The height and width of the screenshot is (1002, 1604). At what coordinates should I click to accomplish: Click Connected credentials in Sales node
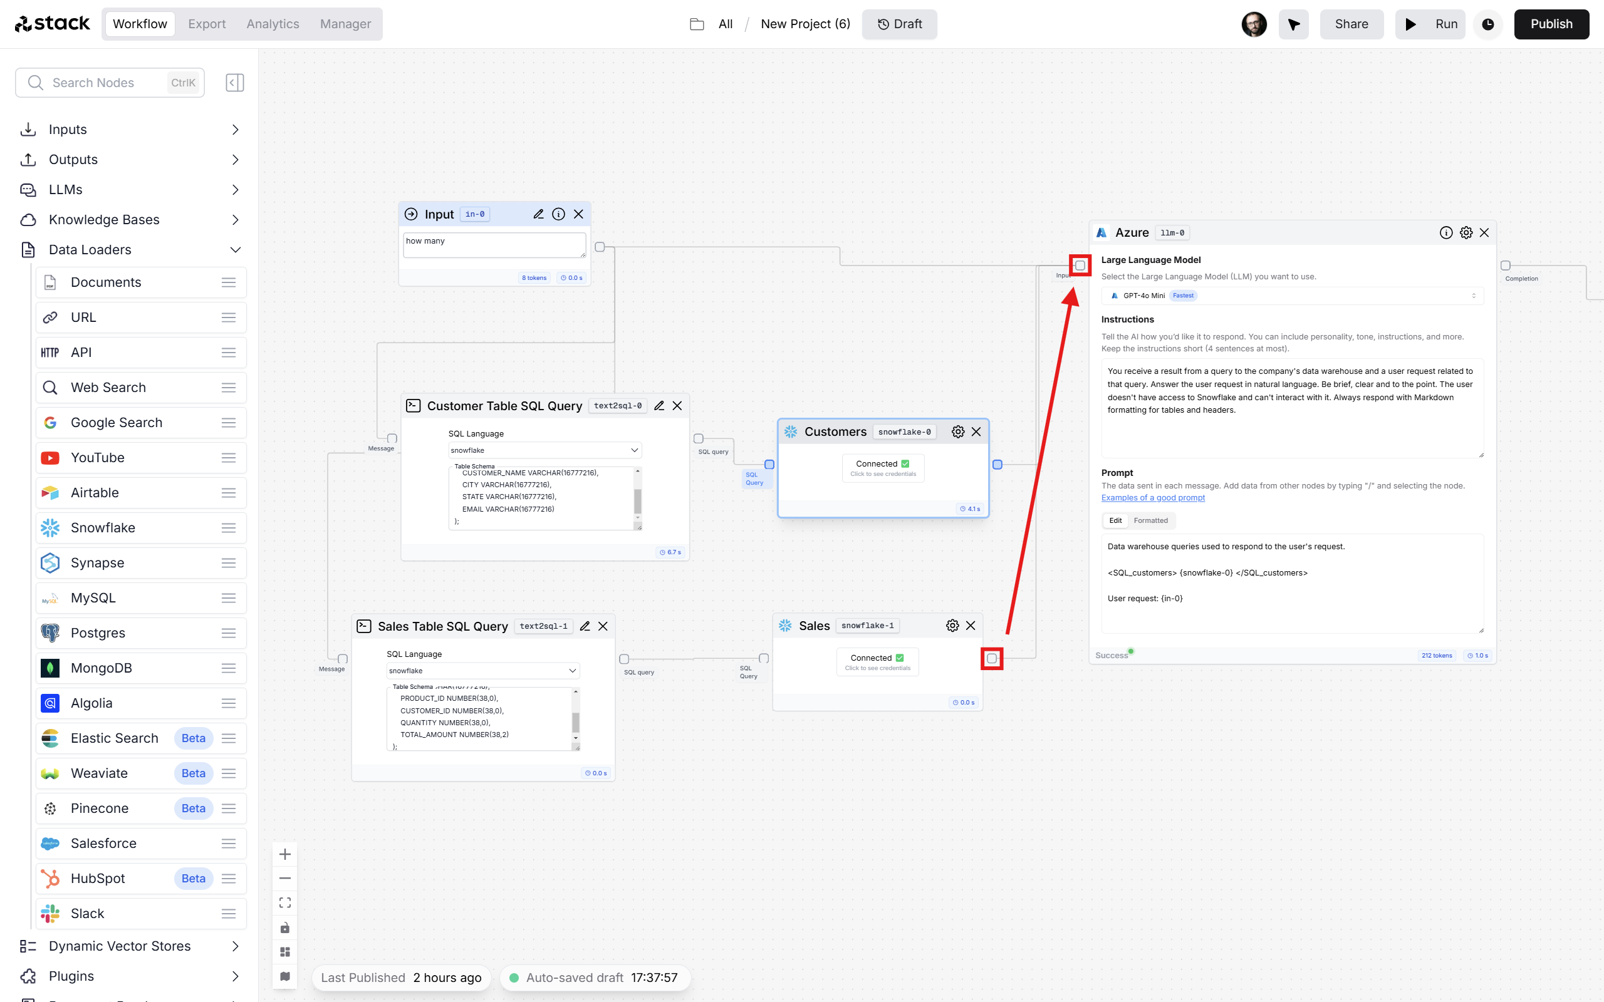878,662
